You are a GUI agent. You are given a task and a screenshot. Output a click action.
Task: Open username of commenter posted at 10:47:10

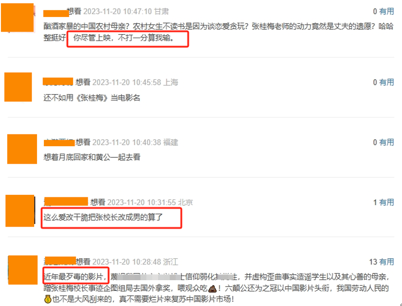coord(56,13)
